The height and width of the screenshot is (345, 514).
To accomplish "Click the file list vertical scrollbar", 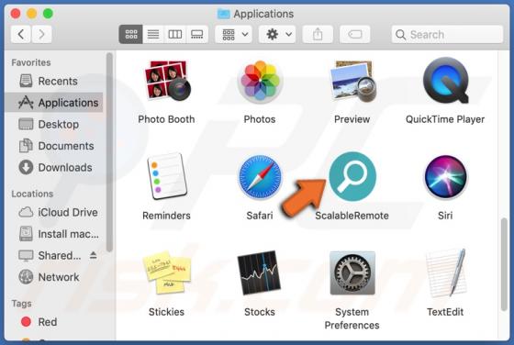I will [504, 264].
